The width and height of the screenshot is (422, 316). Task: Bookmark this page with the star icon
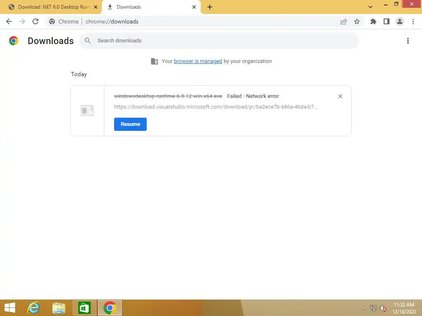coord(357,21)
